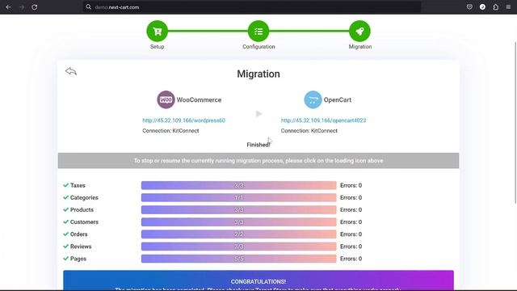
Task: Go to the Migration step rocket icon
Action: [x=359, y=31]
